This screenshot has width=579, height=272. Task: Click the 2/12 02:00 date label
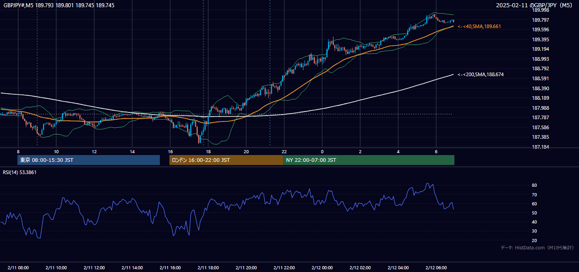360,267
